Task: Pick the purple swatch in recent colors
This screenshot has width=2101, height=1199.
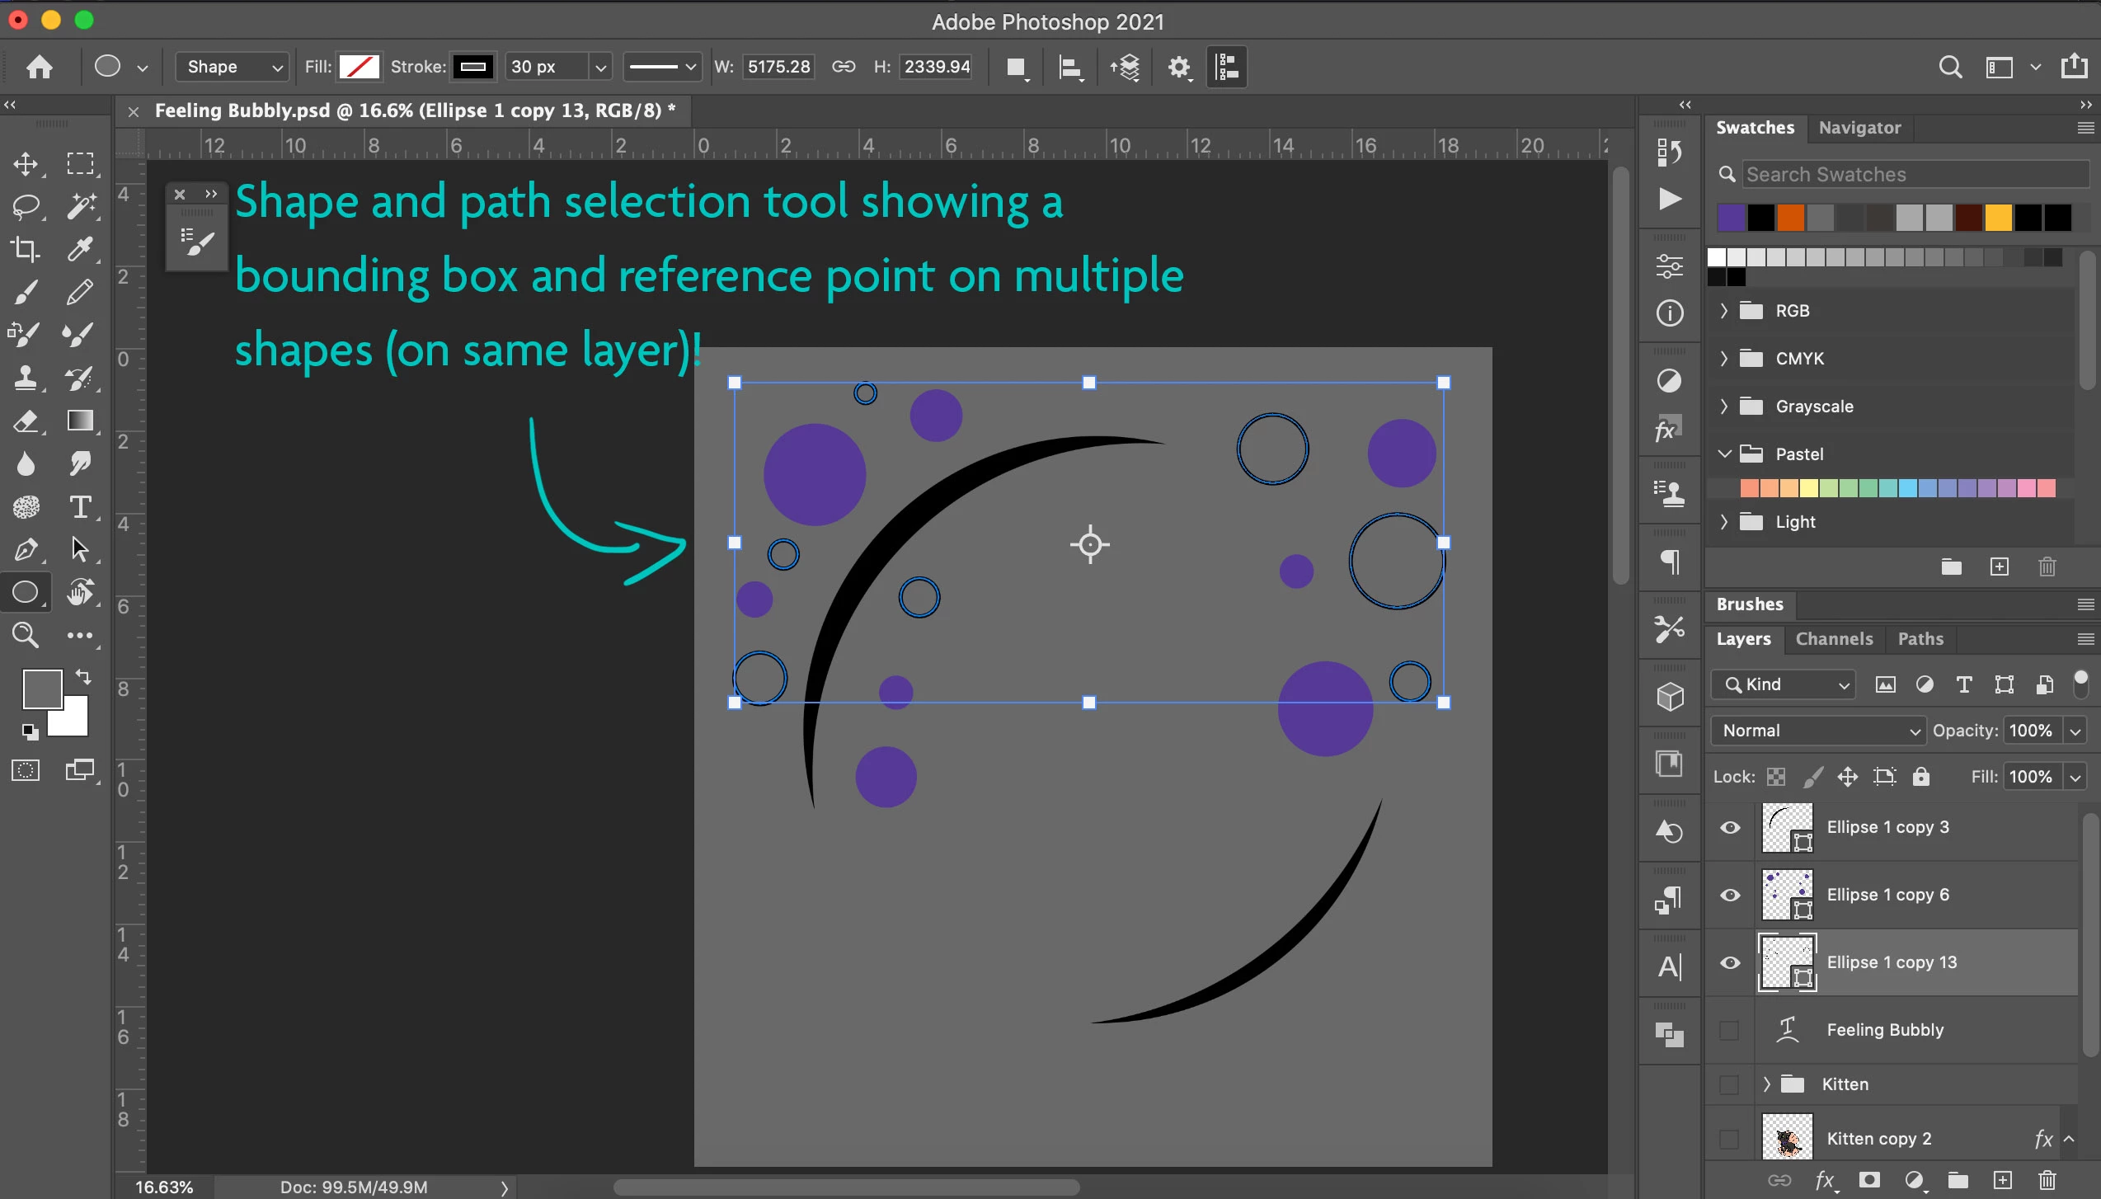Action: click(x=1732, y=218)
